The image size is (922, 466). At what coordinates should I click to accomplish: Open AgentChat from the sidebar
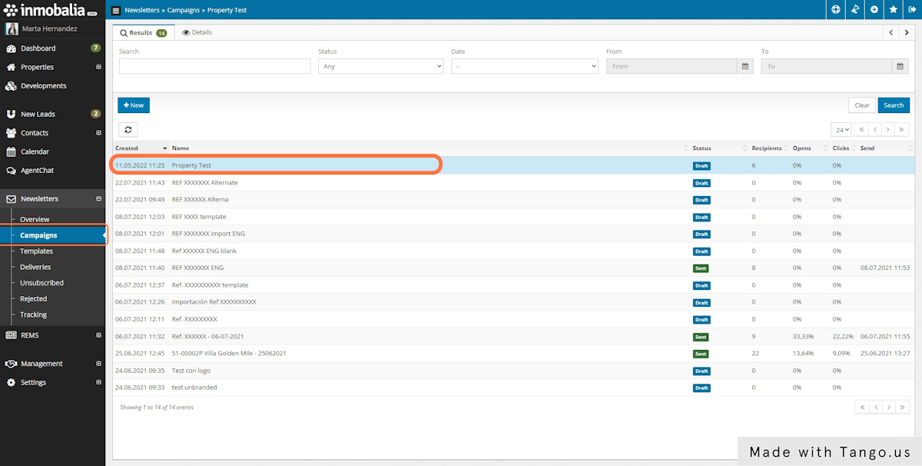pos(37,171)
